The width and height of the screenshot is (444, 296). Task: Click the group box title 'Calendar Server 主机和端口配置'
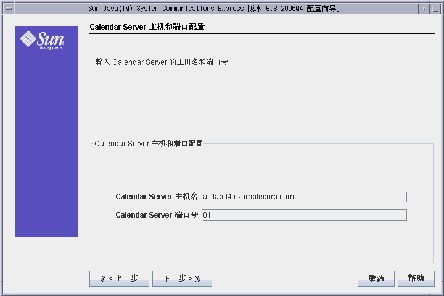149,143
